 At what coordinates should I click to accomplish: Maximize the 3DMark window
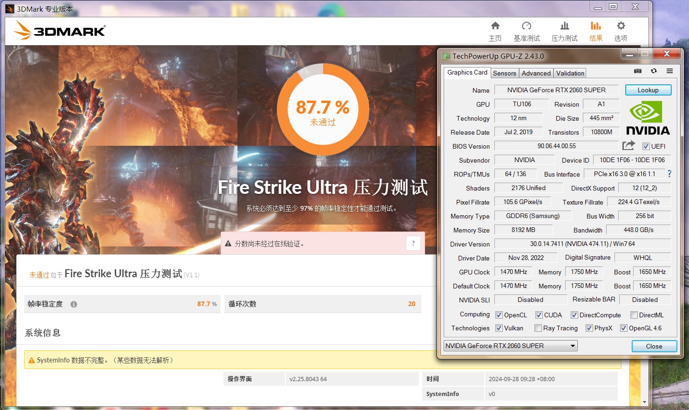pyautogui.click(x=614, y=7)
